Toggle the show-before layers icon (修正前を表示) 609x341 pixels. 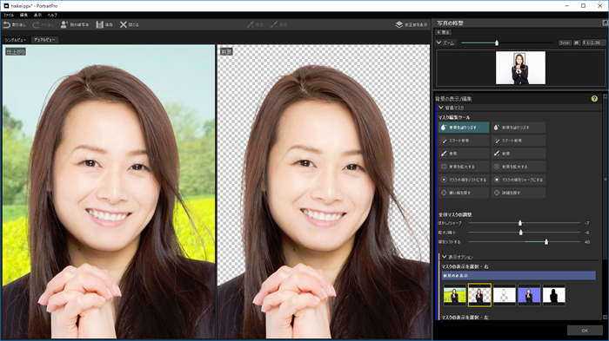click(398, 24)
